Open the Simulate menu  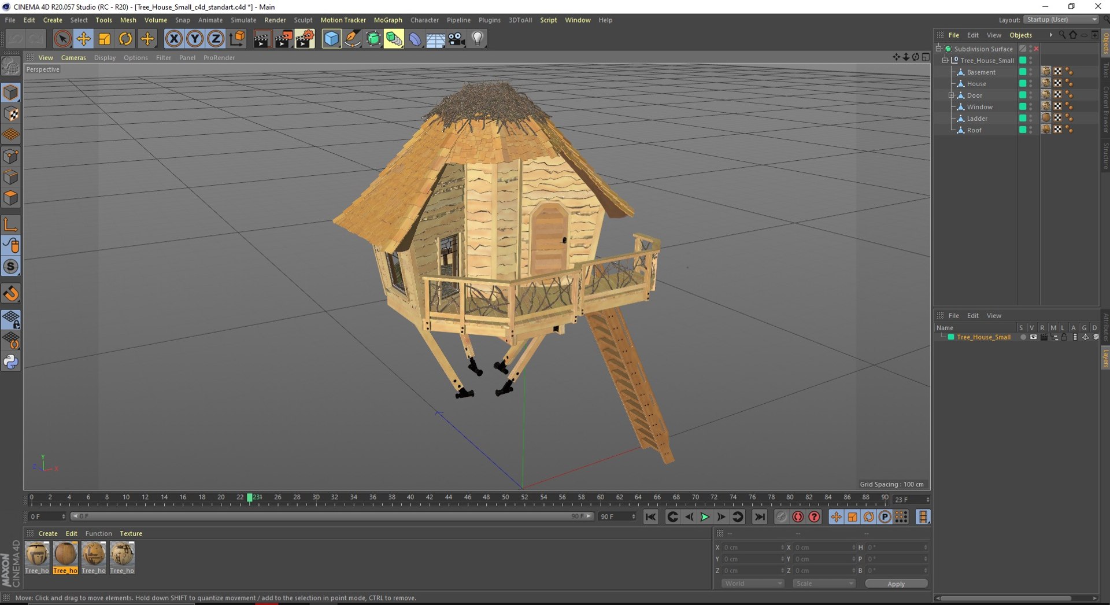point(243,20)
